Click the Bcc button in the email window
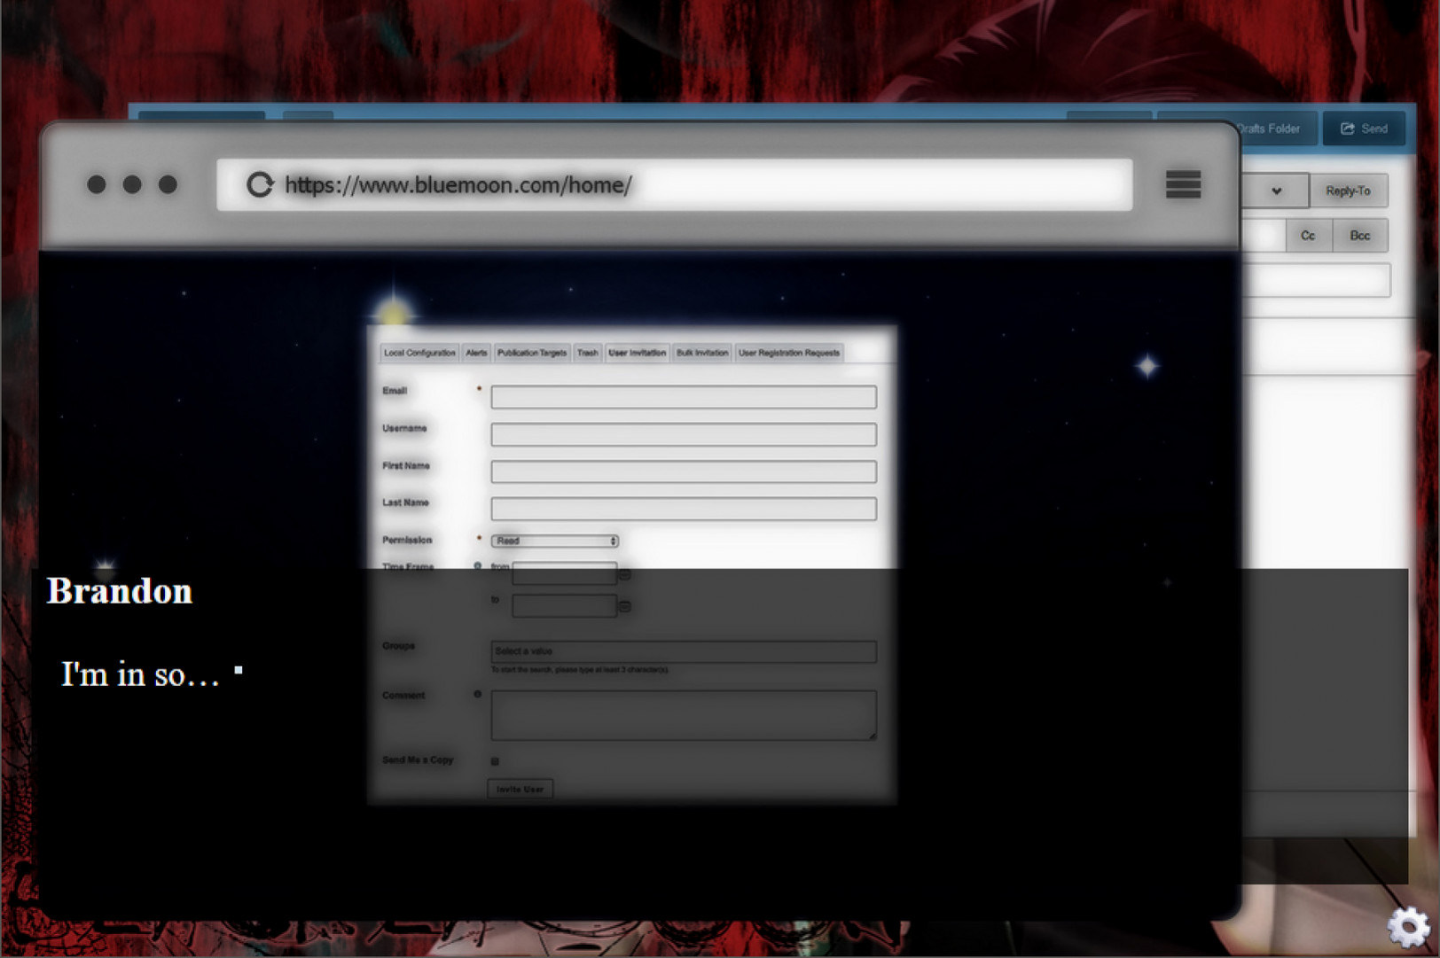The width and height of the screenshot is (1440, 958). coord(1360,236)
